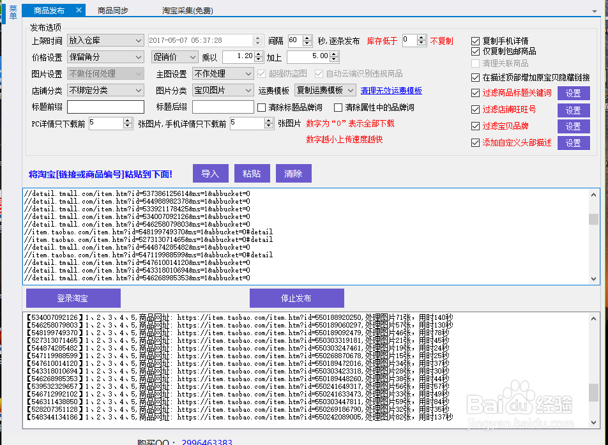The image size is (608, 445).
Task: Click URL line with id=548199749370
Action: [148, 232]
